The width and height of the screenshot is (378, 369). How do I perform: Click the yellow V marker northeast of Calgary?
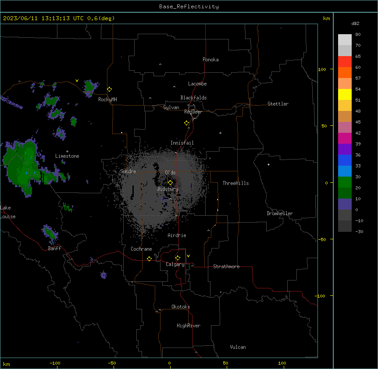point(188,256)
